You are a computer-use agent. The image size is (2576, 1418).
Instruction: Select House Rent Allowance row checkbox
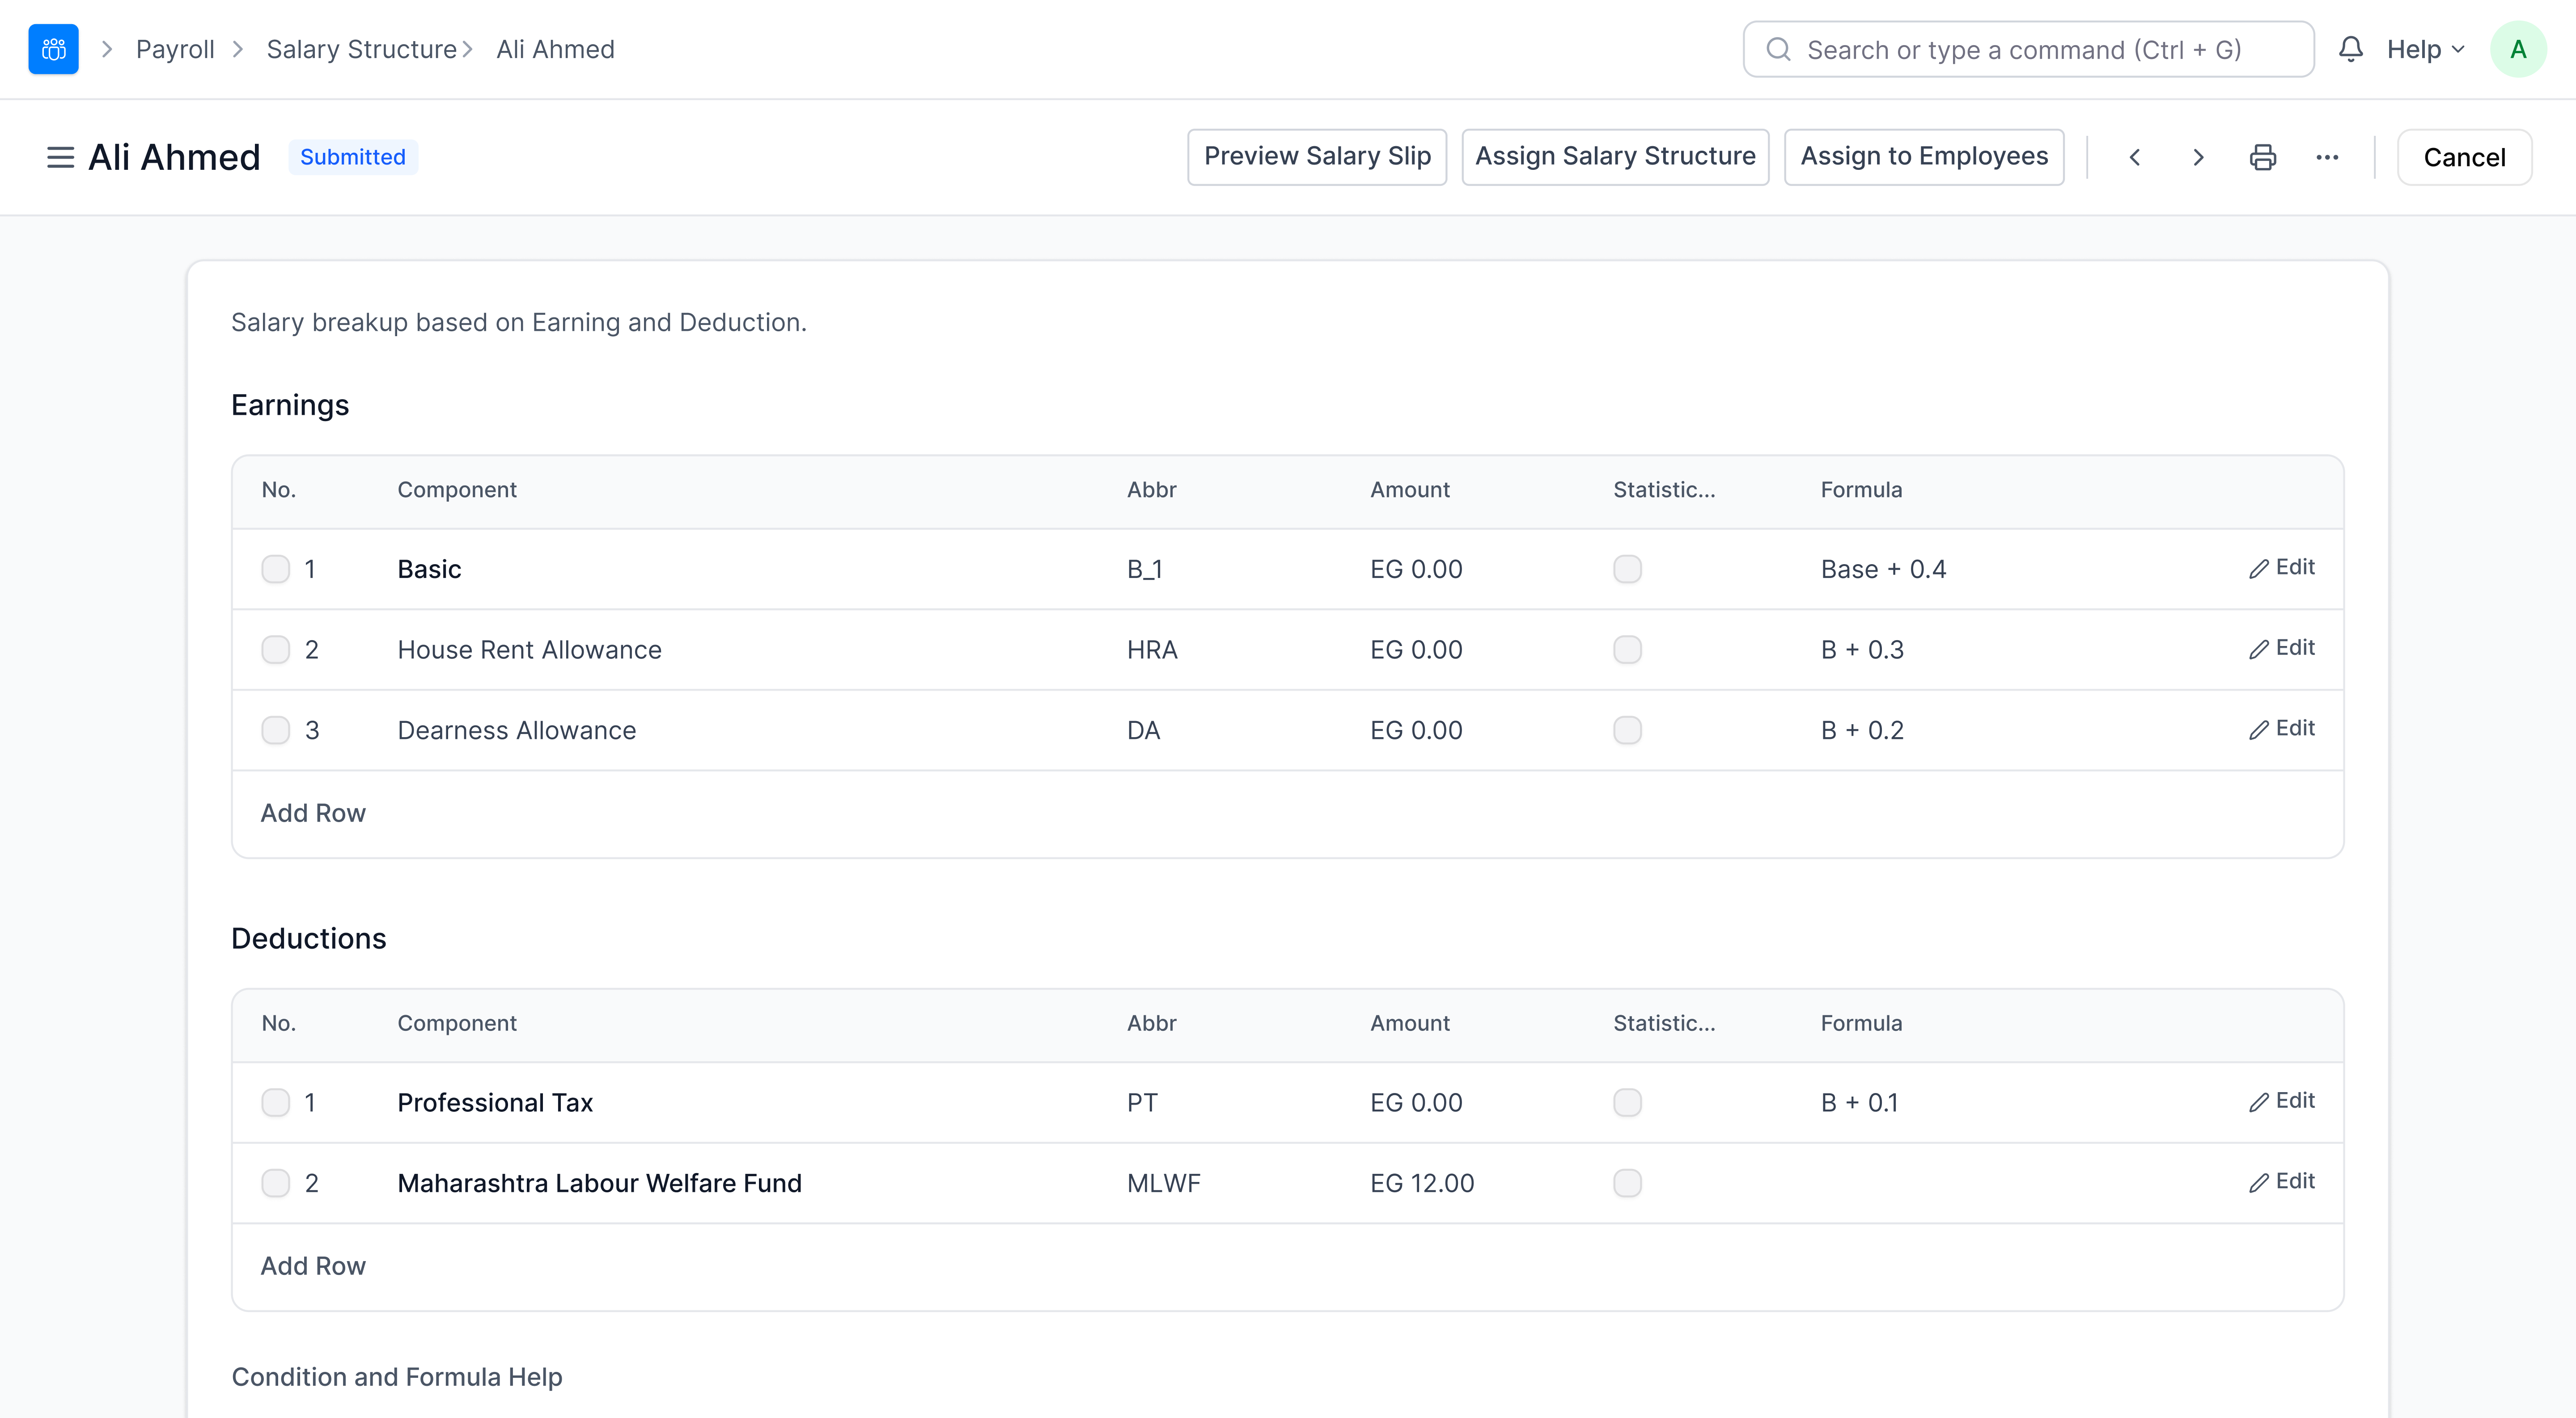click(x=275, y=650)
